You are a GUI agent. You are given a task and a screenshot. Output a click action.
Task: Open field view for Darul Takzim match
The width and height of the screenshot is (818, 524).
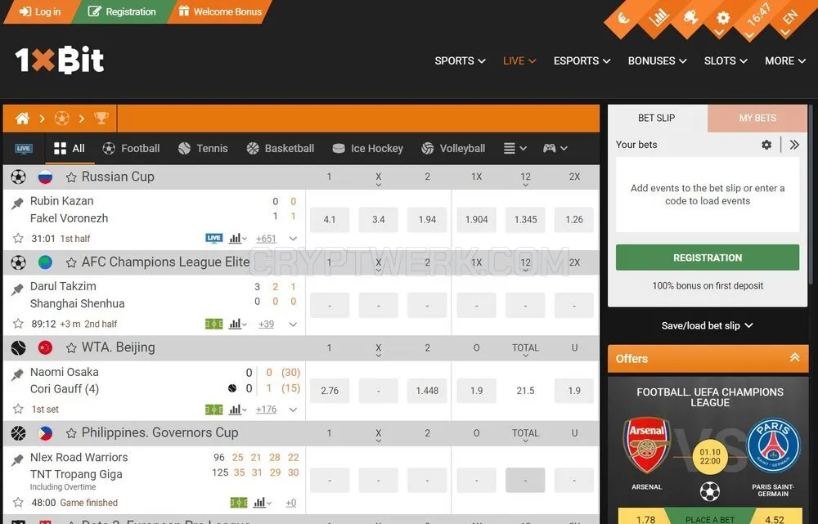tap(213, 324)
